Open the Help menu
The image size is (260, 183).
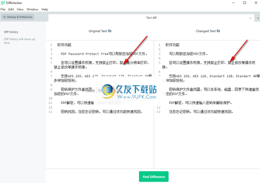click(45, 9)
